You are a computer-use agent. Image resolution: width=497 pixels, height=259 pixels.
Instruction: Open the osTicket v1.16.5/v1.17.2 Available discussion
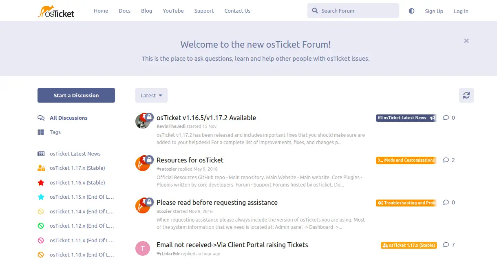click(x=206, y=118)
